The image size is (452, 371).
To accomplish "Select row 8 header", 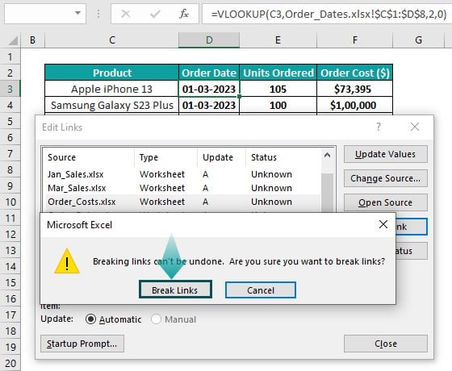I will 10,169.
